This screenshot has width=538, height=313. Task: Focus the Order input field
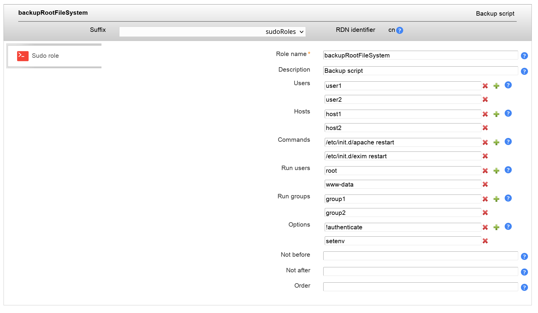pyautogui.click(x=420, y=287)
